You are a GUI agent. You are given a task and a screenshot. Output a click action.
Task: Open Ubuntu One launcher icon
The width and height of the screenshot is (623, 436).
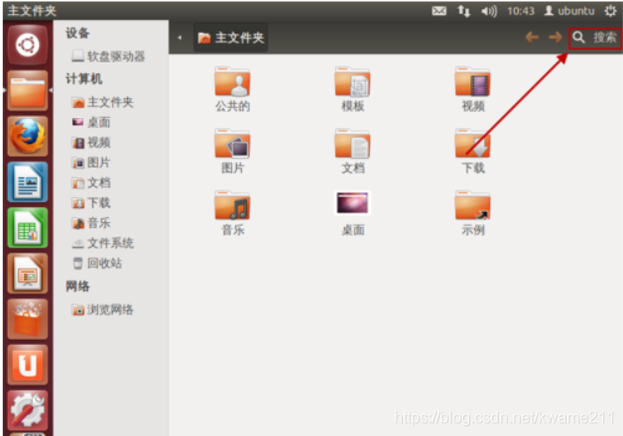pyautogui.click(x=28, y=365)
